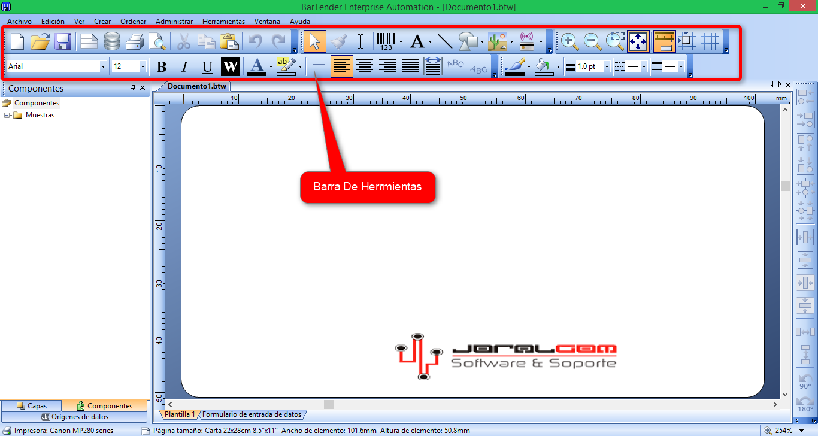Align text left
Viewport: 818px width, 436px height.
pos(342,66)
